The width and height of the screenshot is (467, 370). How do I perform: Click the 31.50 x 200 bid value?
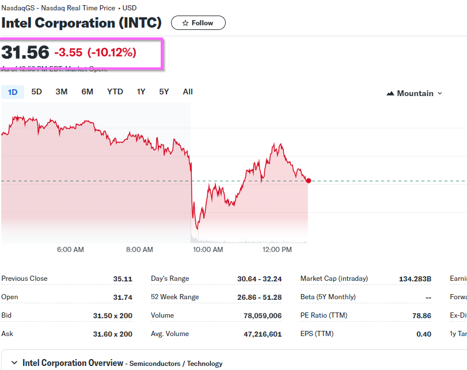[x=113, y=316]
